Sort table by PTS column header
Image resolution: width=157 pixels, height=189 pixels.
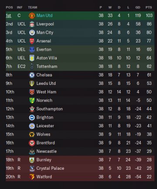pos(149,7)
